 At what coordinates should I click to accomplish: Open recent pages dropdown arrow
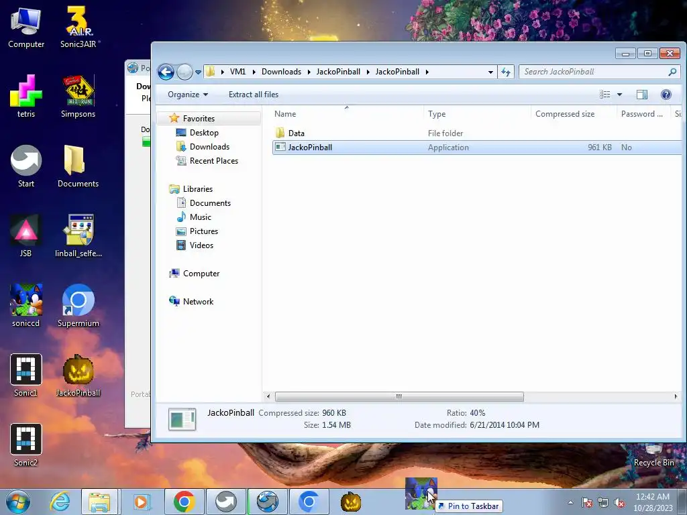(x=198, y=72)
